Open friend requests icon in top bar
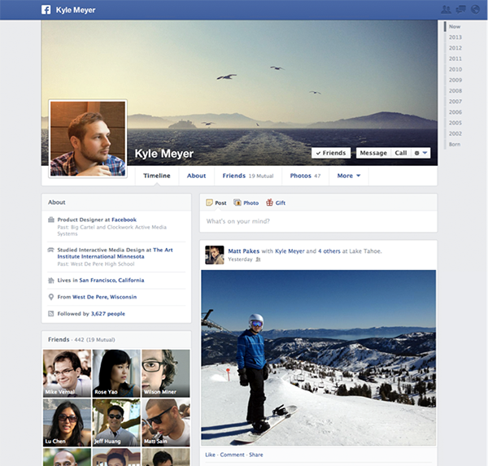Viewport: 488px width, 466px height. 446,10
